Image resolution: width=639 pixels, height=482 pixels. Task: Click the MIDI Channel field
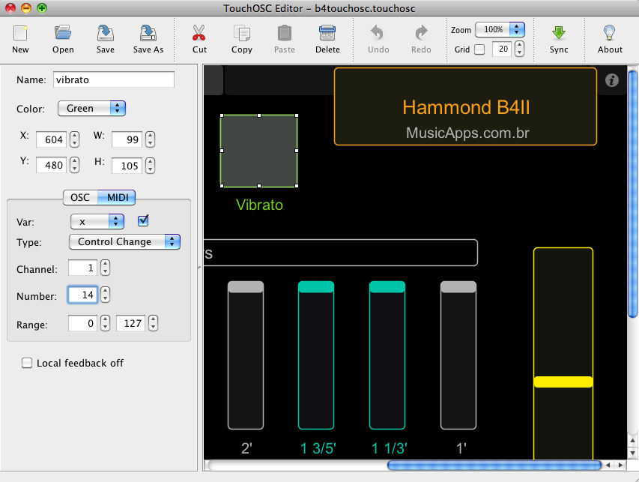(x=82, y=268)
